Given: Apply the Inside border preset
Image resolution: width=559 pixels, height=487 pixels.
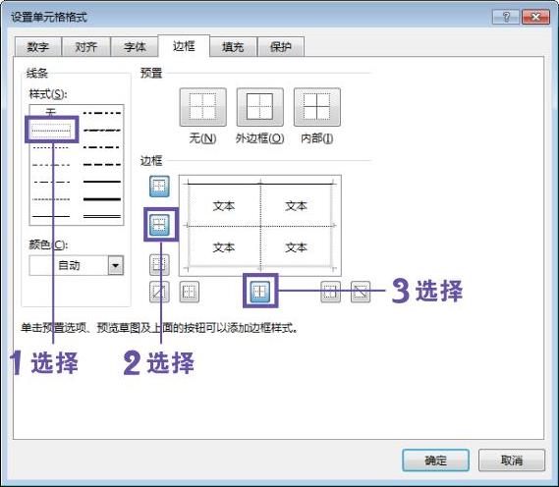Looking at the screenshot, I should pos(317,107).
